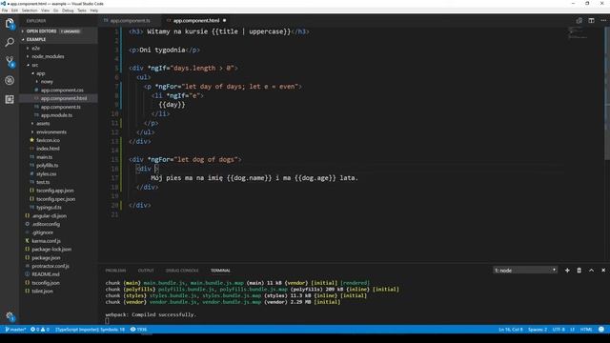Change encoding via UTF-8 indicator
The image size is (610, 343).
559,330
